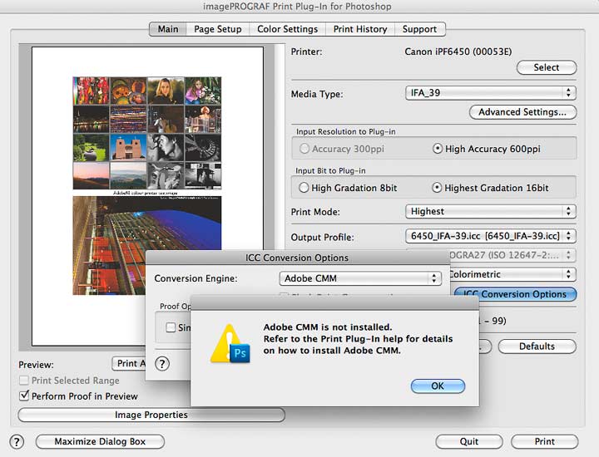Click the Defaults button
This screenshot has height=457, width=599.
[537, 346]
